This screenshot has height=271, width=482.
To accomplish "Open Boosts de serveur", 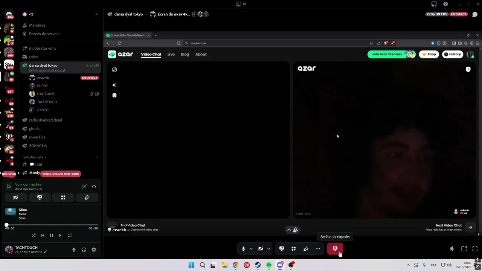I will (x=60, y=34).
